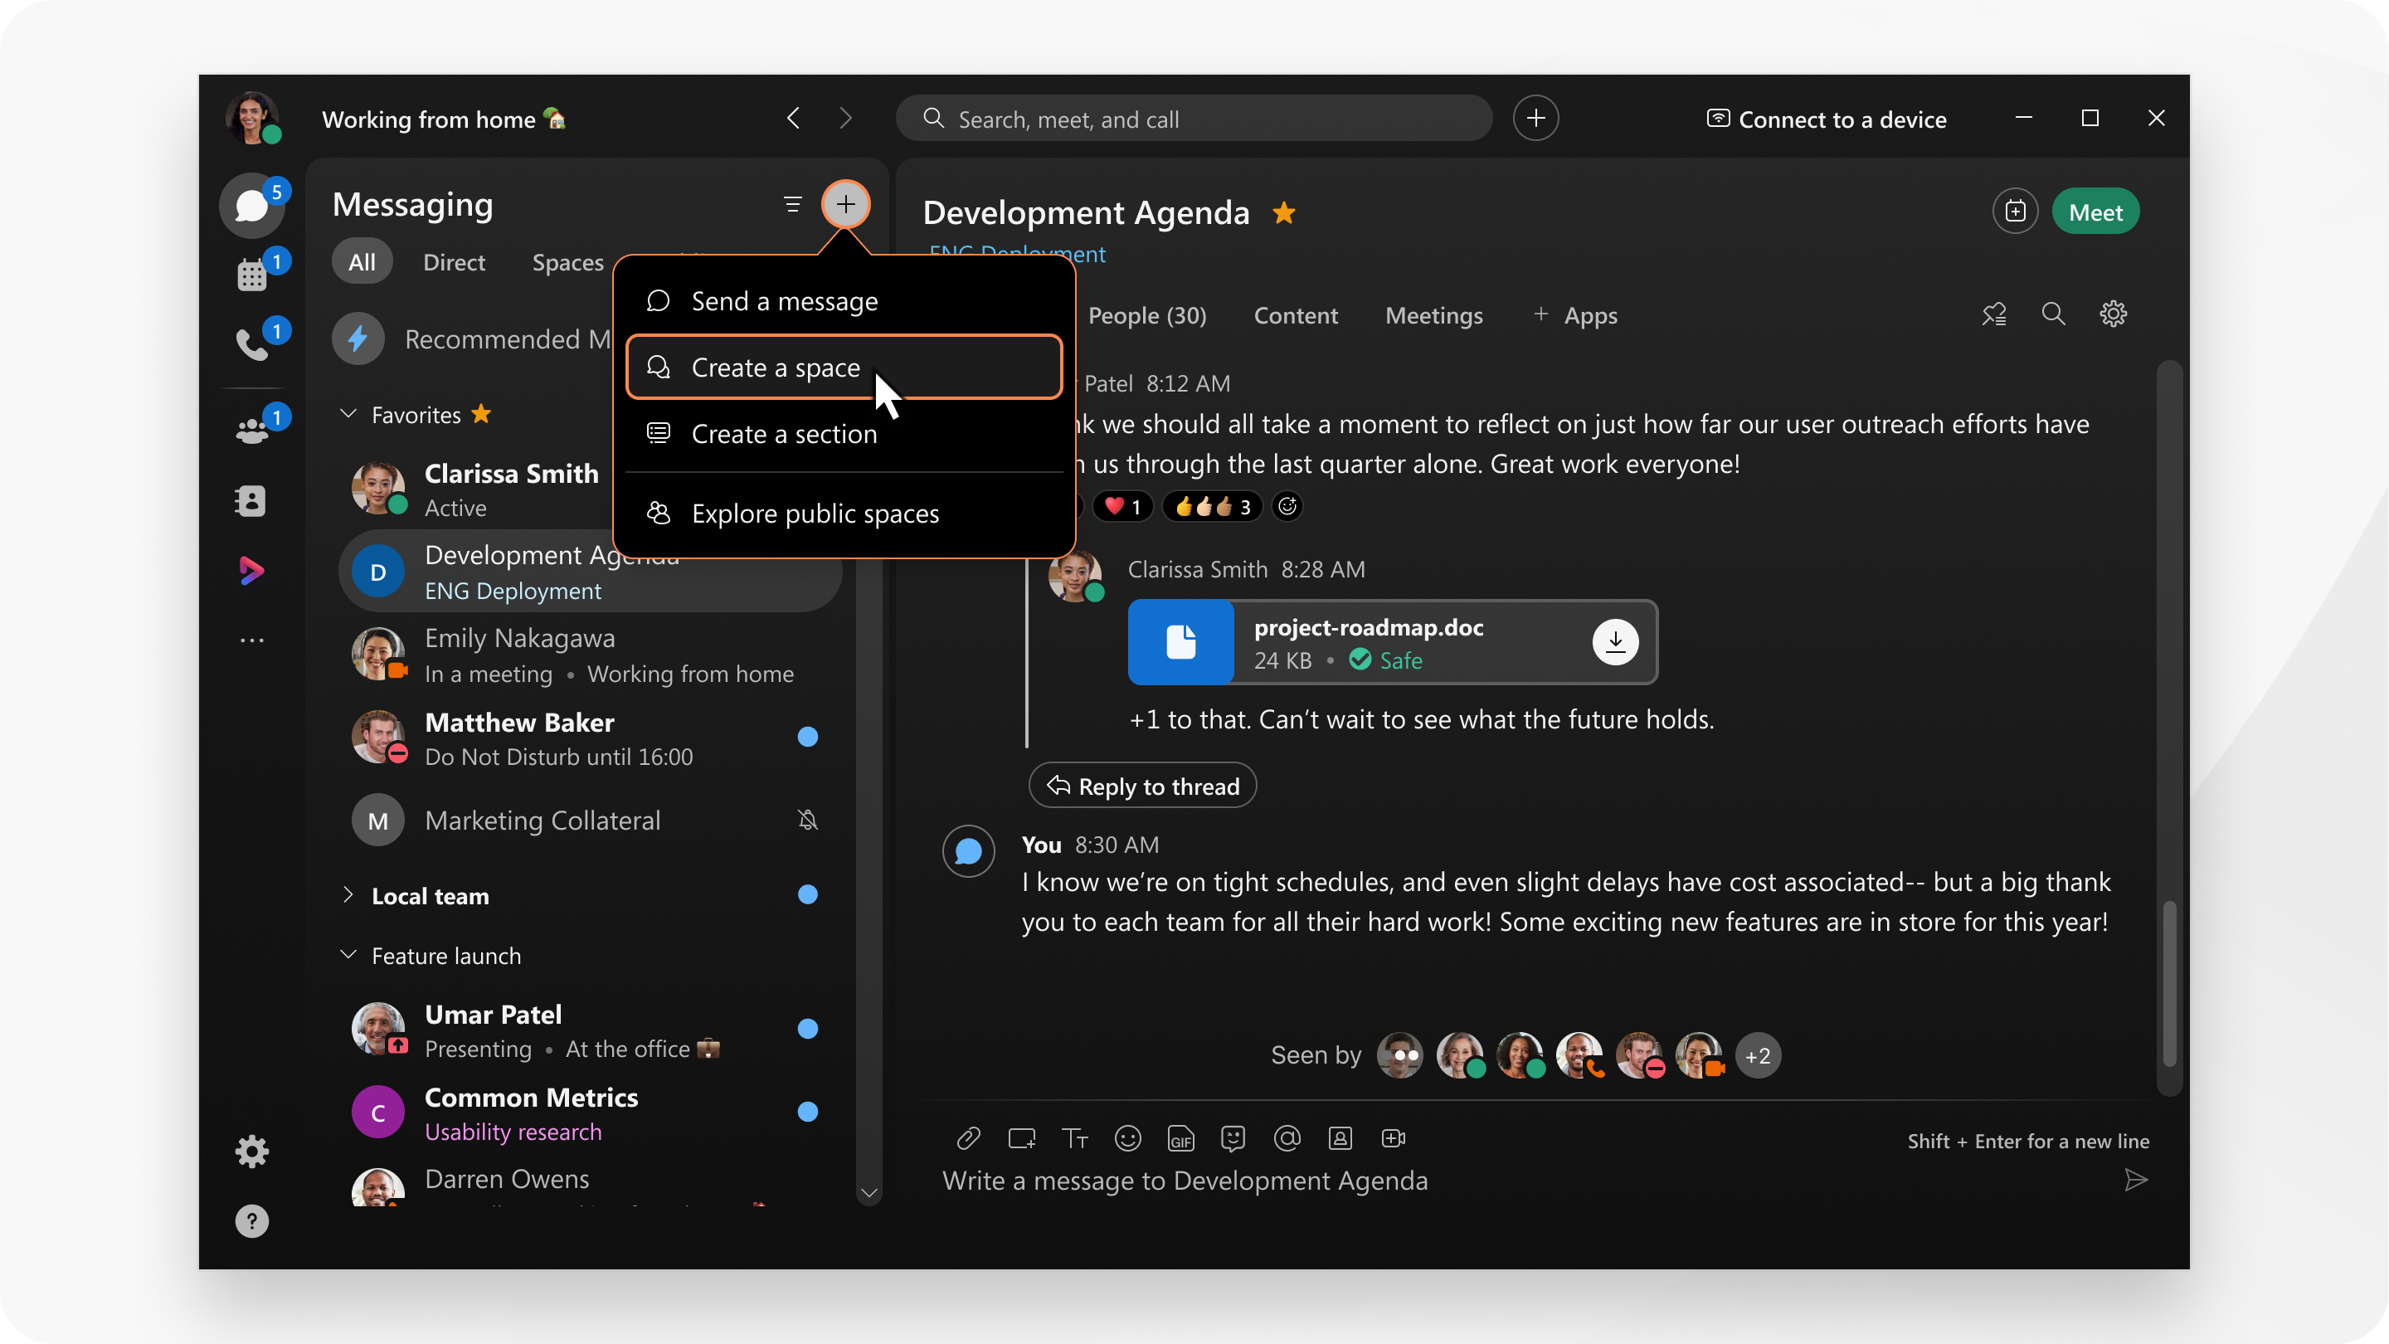Click the GIF icon in message toolbar
This screenshot has width=2389, height=1344.
pyautogui.click(x=1180, y=1139)
